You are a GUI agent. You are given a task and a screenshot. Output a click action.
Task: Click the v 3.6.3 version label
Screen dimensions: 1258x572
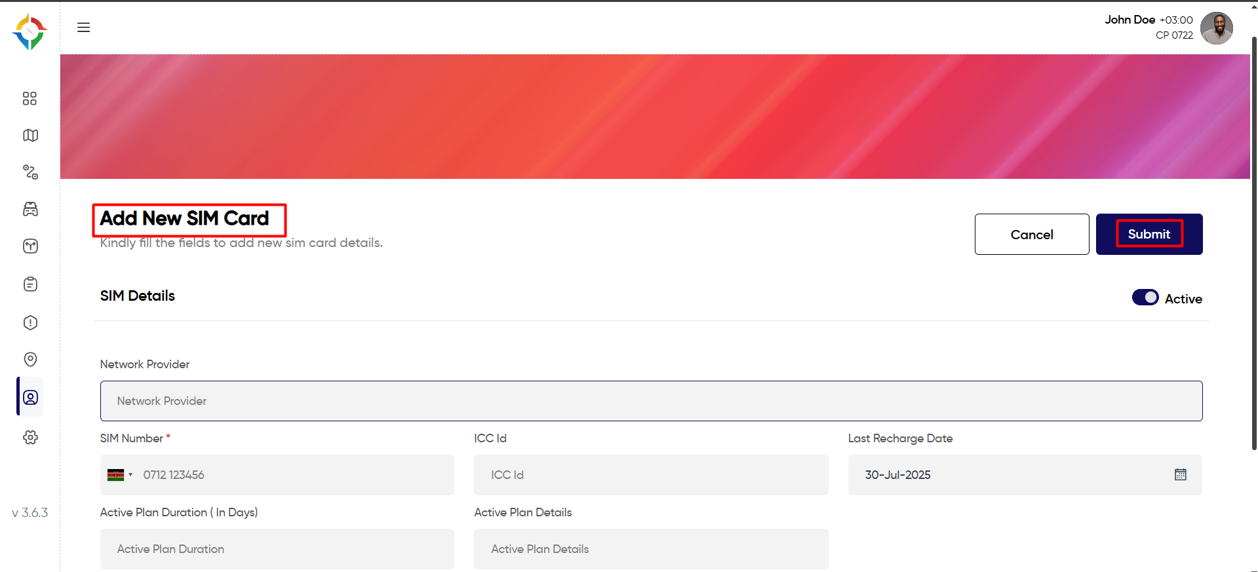(x=30, y=512)
